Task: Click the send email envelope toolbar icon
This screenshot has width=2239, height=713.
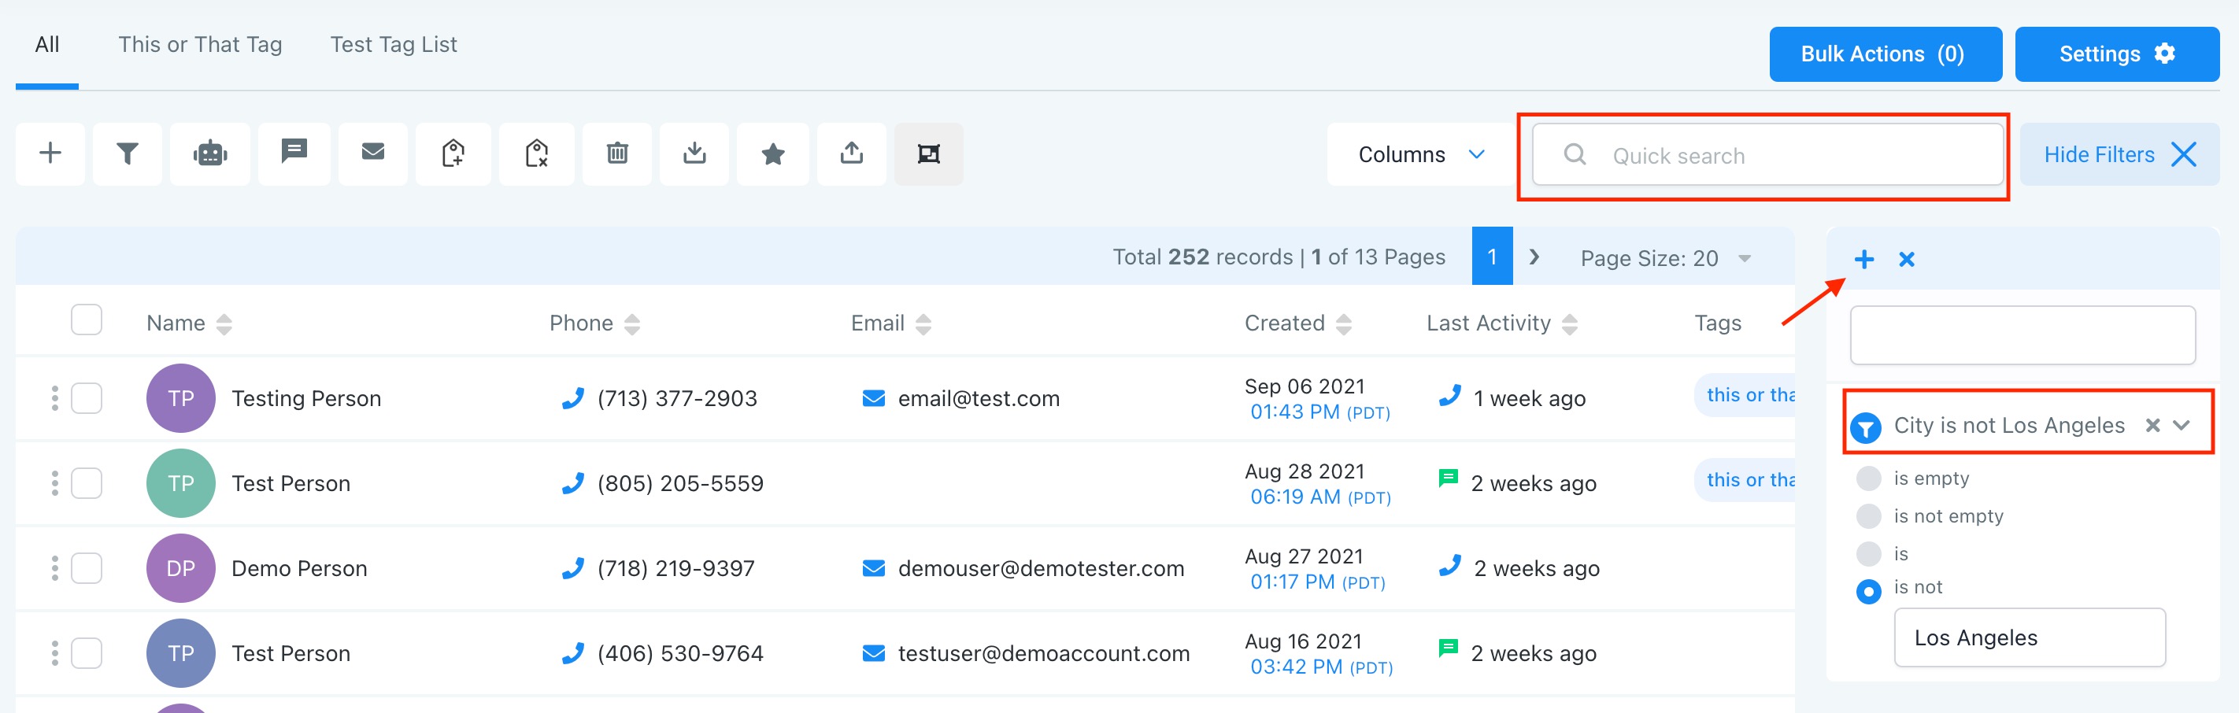Action: point(373,153)
